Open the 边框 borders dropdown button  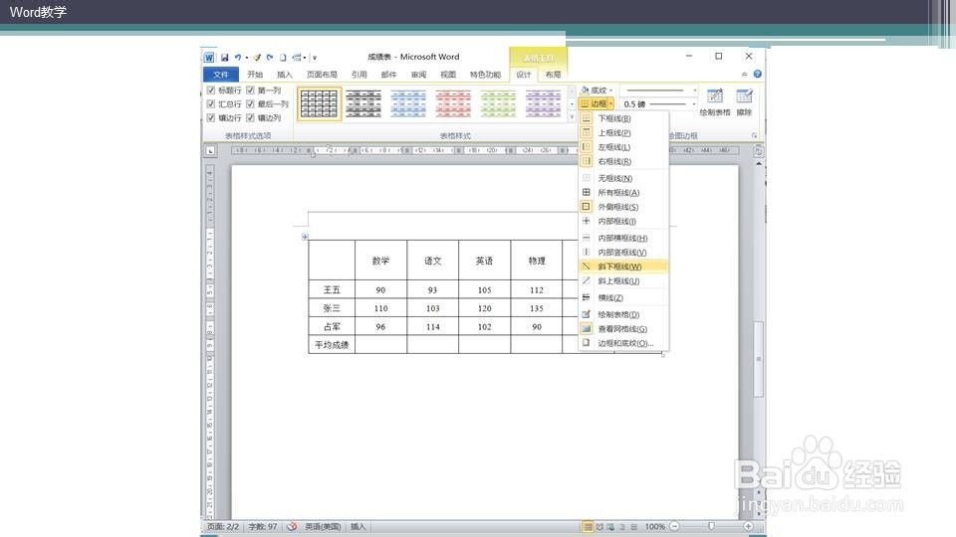(597, 104)
